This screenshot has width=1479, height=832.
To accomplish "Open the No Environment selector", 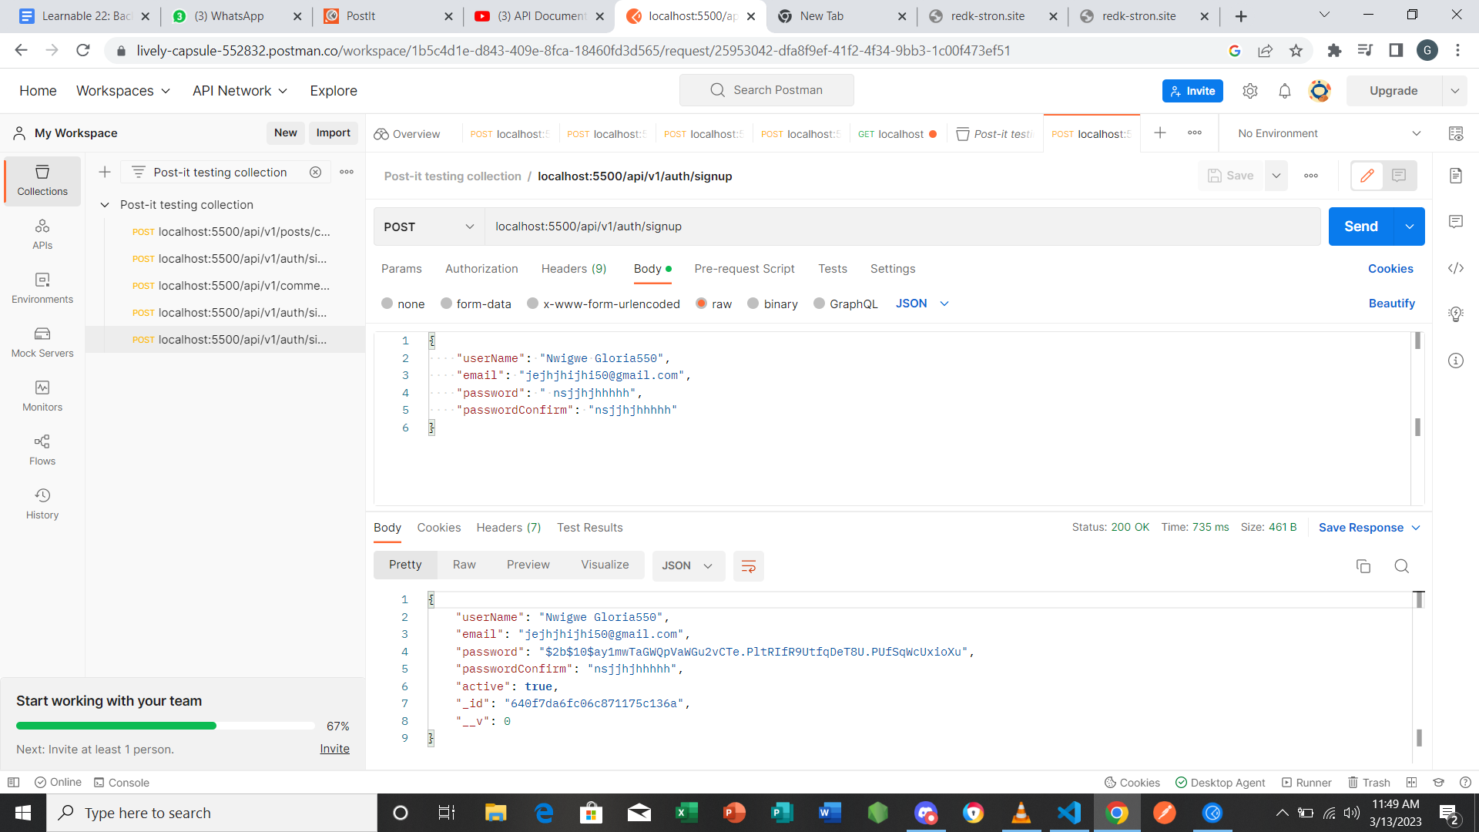I will click(x=1329, y=133).
